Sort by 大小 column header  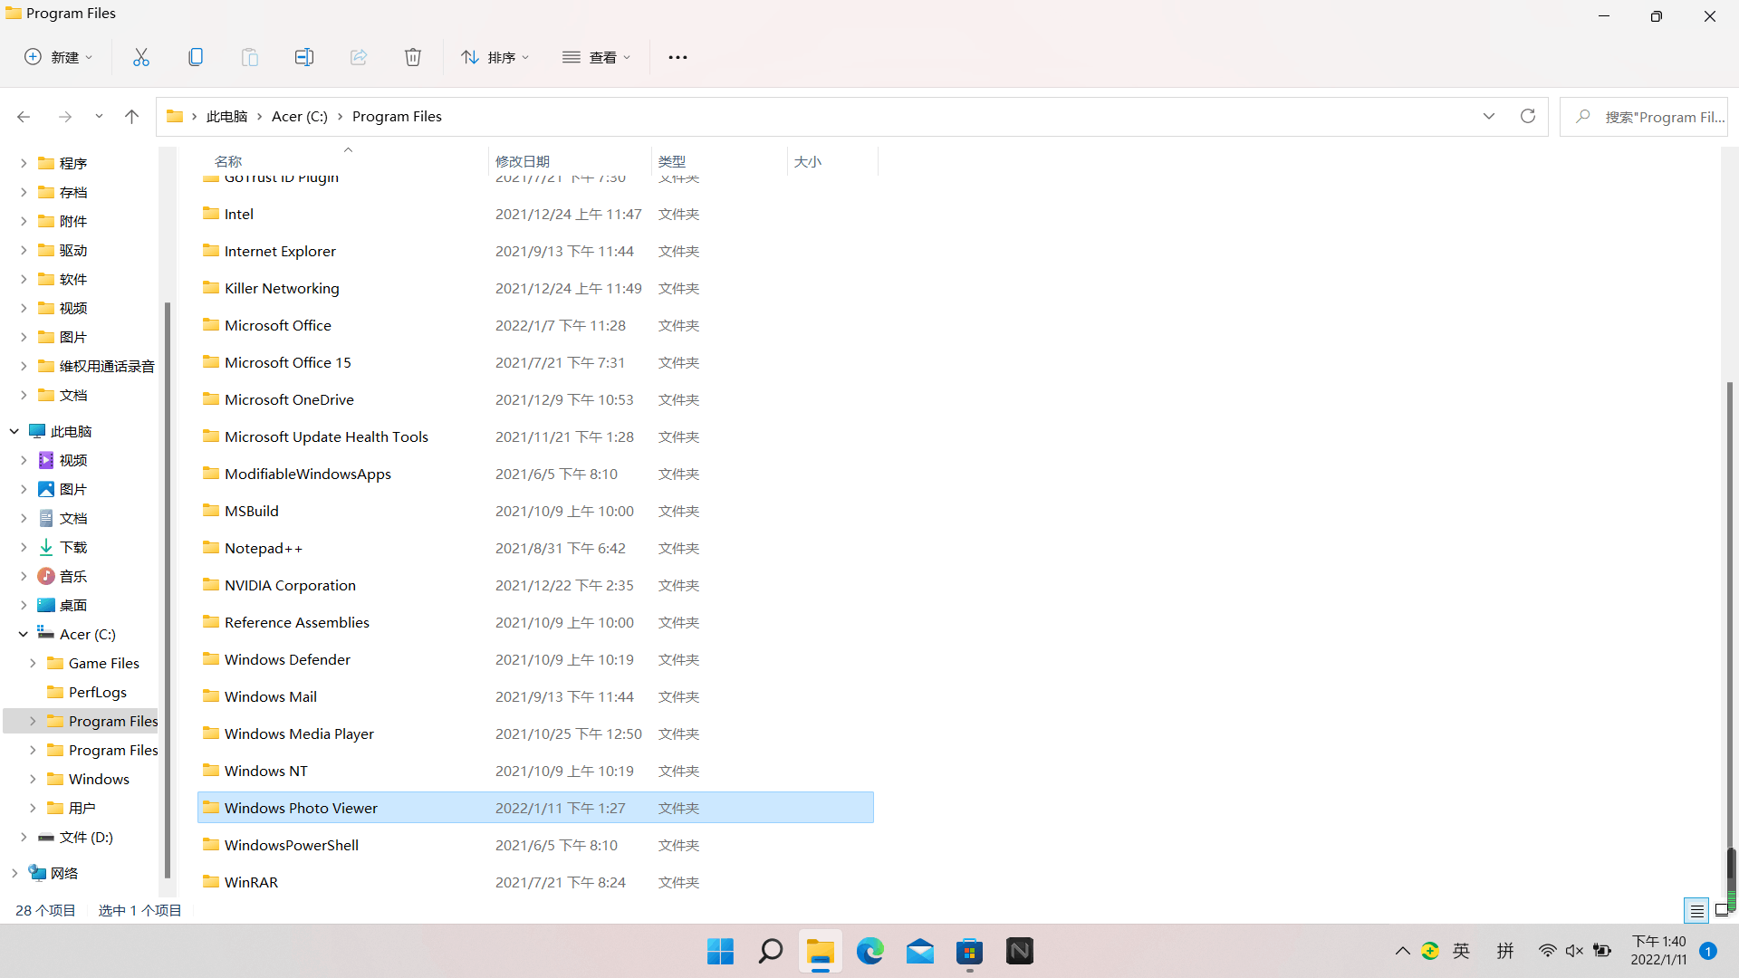(x=832, y=161)
